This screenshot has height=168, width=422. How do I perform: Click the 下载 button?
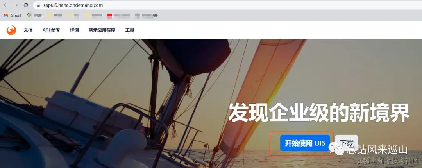click(x=346, y=143)
